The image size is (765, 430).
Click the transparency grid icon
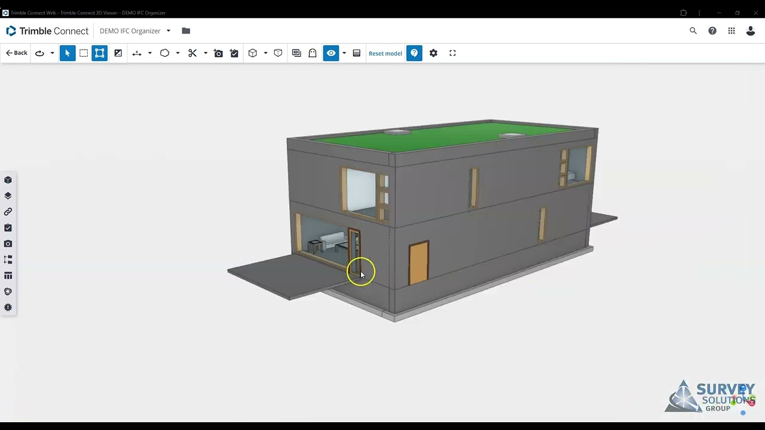click(357, 53)
